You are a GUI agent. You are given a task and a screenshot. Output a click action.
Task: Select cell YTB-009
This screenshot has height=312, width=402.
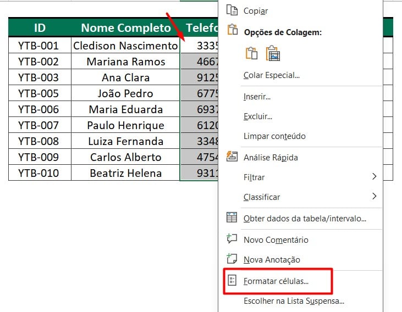point(40,157)
